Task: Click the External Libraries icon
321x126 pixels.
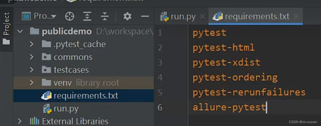Action: [x=34, y=121]
